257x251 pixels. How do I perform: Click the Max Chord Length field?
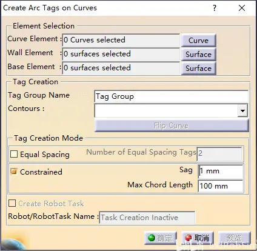coord(221,186)
